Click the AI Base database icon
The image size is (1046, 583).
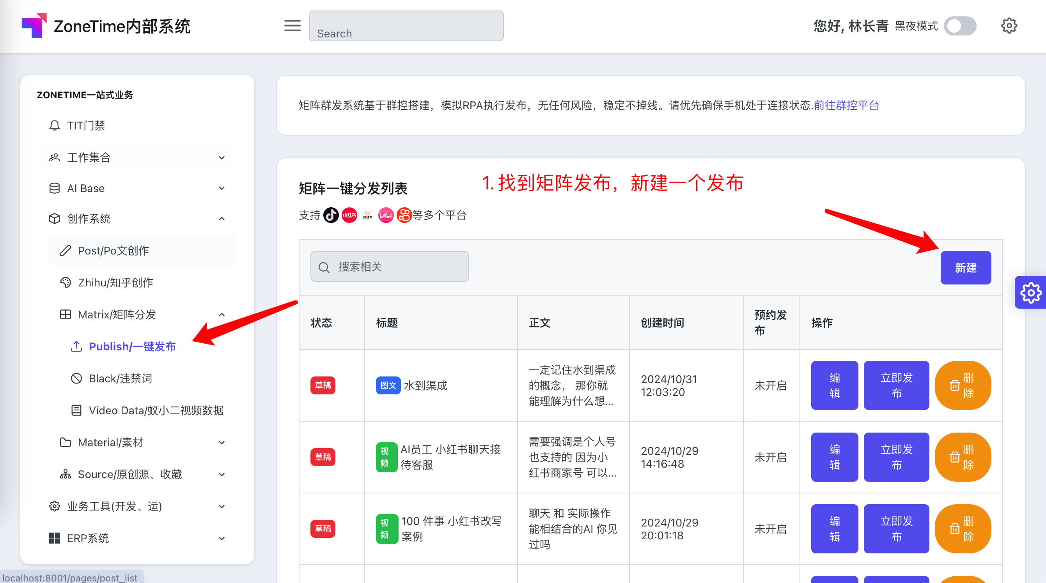55,188
